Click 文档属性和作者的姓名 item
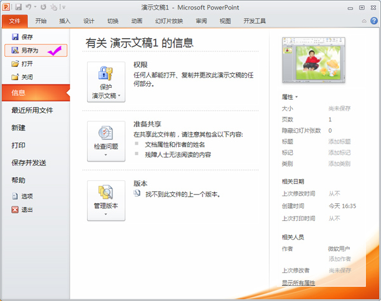381x301 pixels. (175, 145)
